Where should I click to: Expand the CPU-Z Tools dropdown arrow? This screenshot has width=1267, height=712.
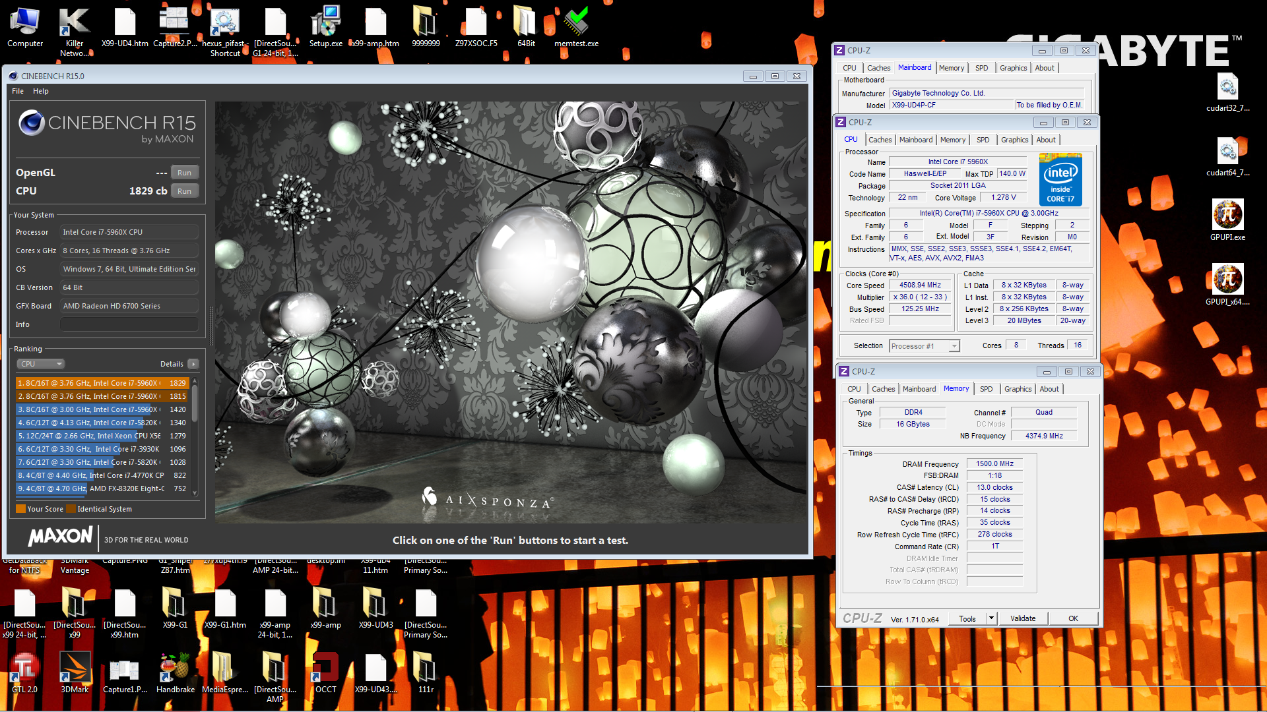click(991, 618)
